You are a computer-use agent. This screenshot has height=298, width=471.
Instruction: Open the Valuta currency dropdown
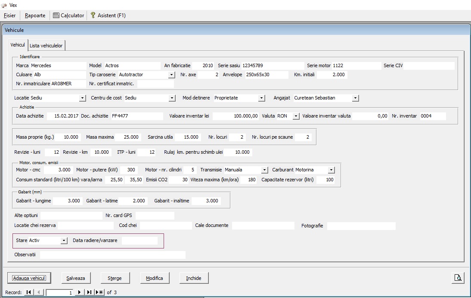tap(296, 116)
